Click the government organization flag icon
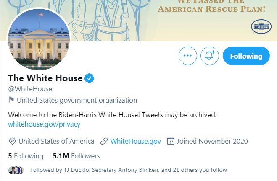Image resolution: width=277 pixels, height=181 pixels. coord(11,100)
